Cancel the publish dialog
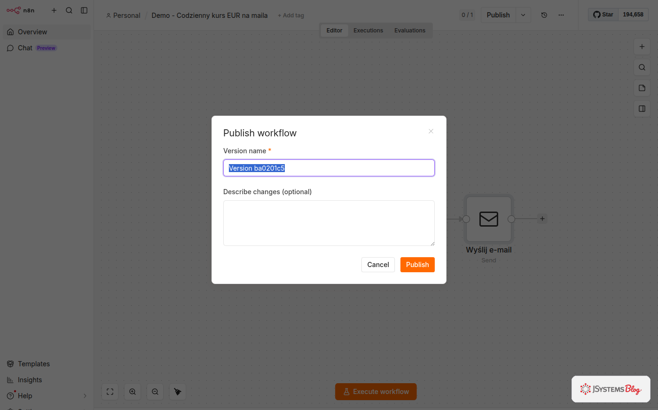Screen dimensions: 658x410 pos(378,265)
